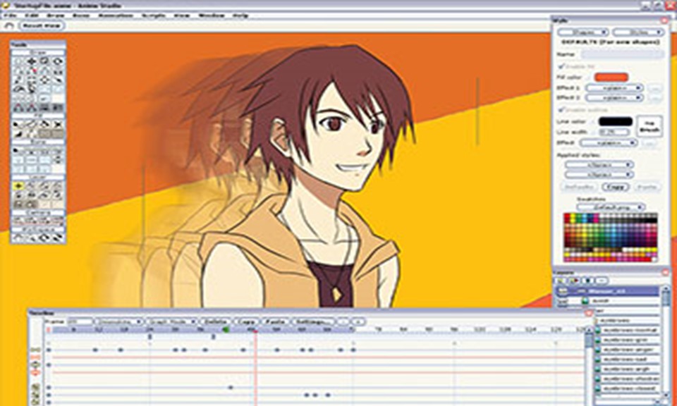Select the Paint Bucket fill tool
The image size is (677, 406).
coord(45,125)
